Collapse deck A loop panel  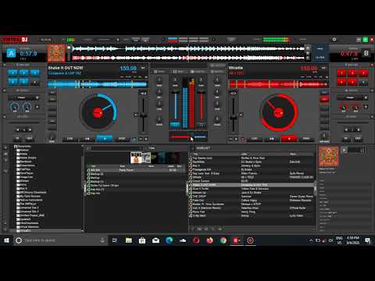[x=5, y=117]
